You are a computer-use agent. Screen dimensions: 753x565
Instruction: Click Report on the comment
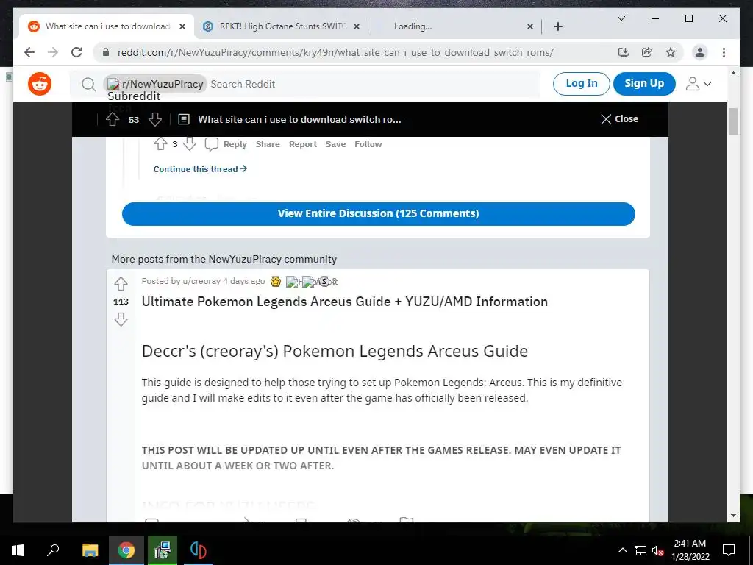(302, 144)
